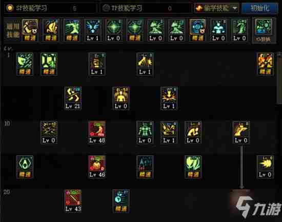Screen dimensions: 282x222
Task: Select the green leaf-blade mastered skill icon
Action: 193,167
